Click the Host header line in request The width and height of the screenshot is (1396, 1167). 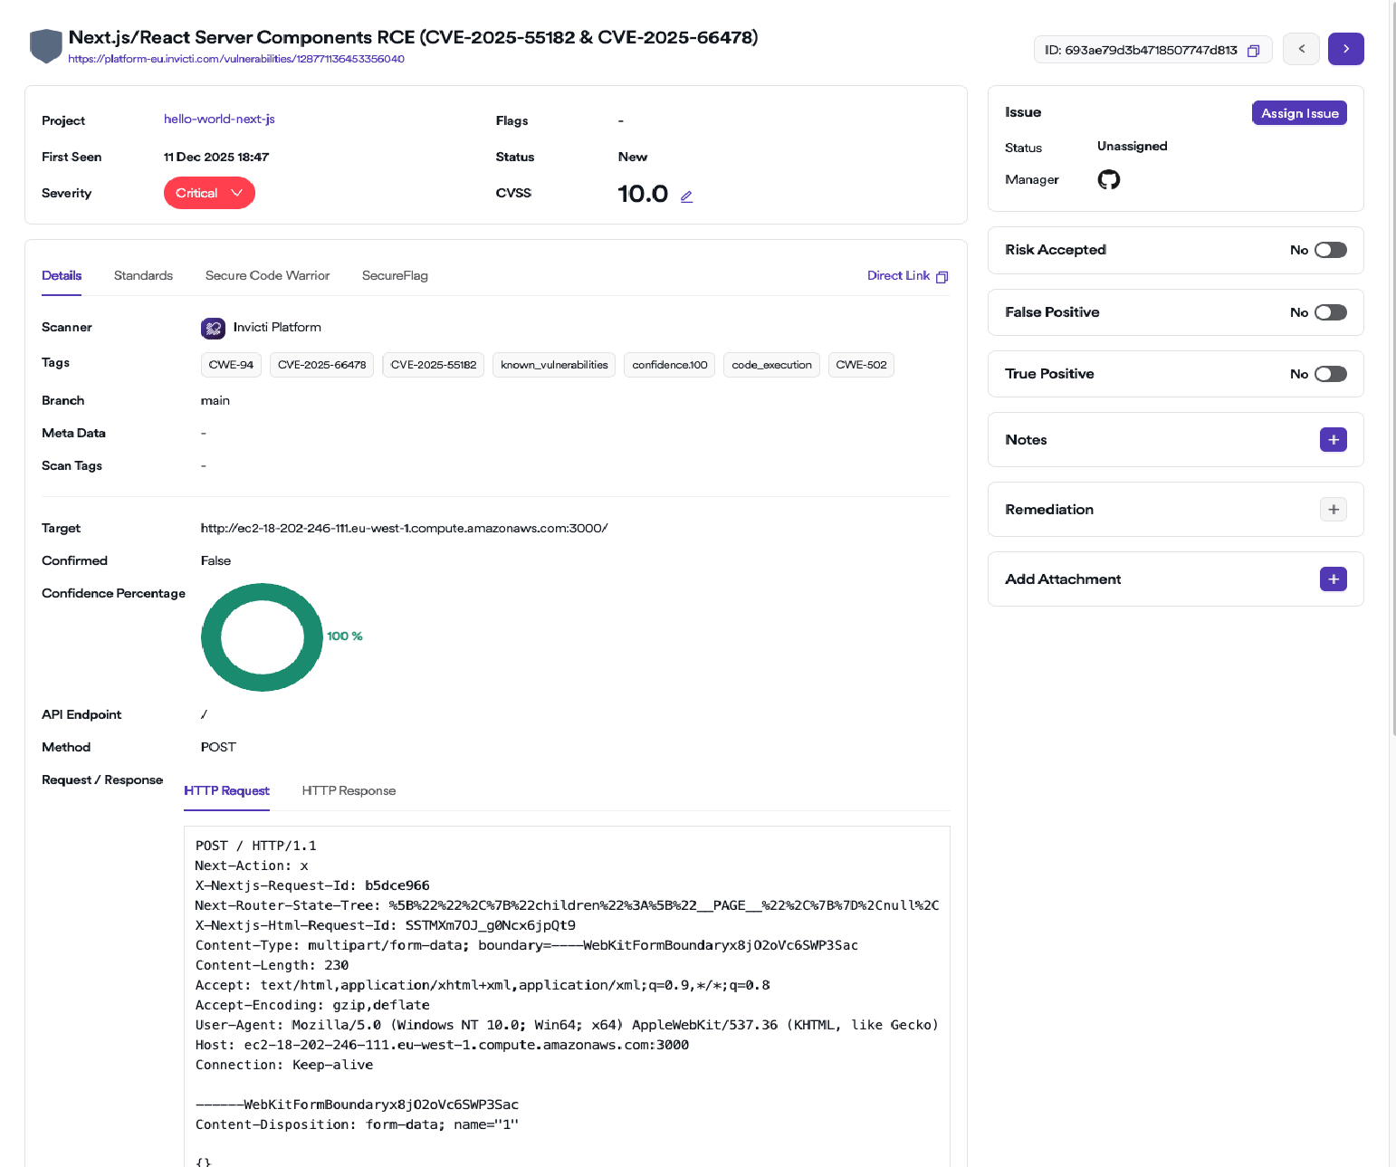442,1045
